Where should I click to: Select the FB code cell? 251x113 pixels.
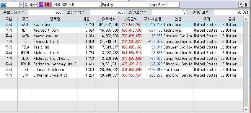click(25, 41)
